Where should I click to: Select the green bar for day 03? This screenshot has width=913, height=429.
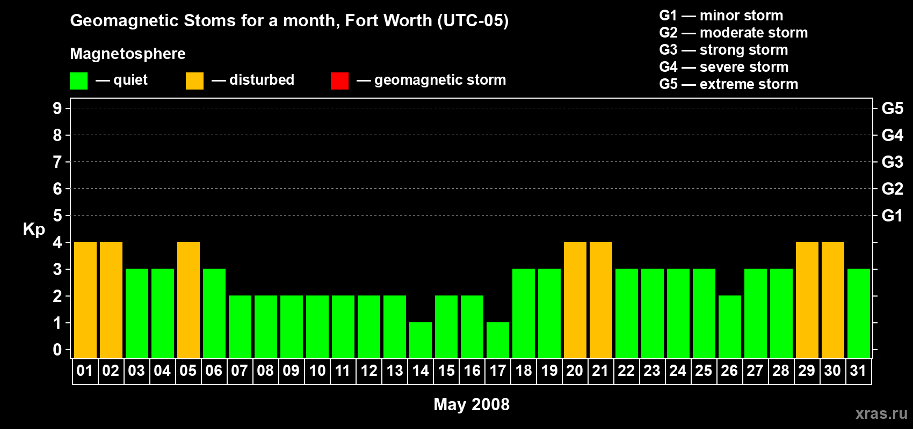[137, 313]
